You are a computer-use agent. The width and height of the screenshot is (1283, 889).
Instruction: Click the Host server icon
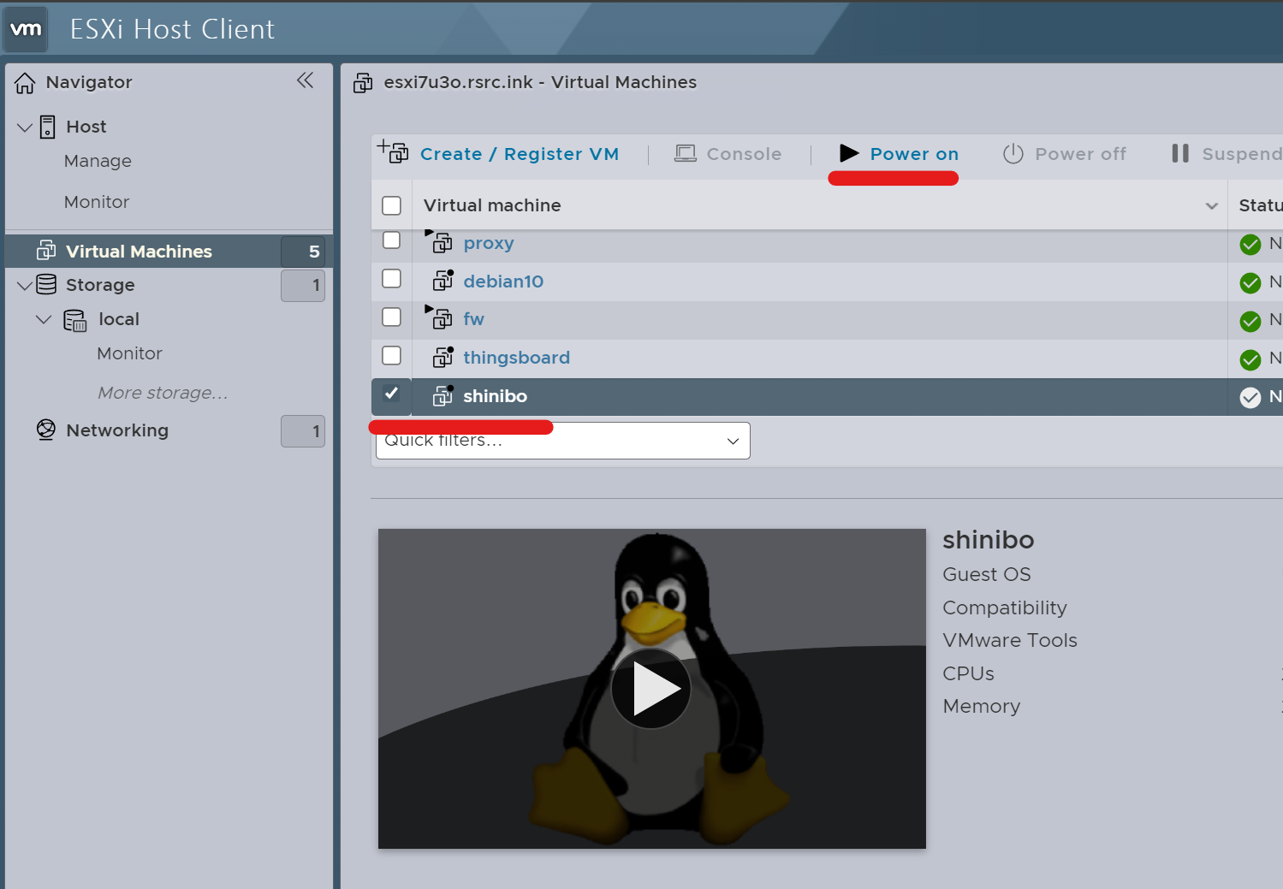[x=48, y=127]
